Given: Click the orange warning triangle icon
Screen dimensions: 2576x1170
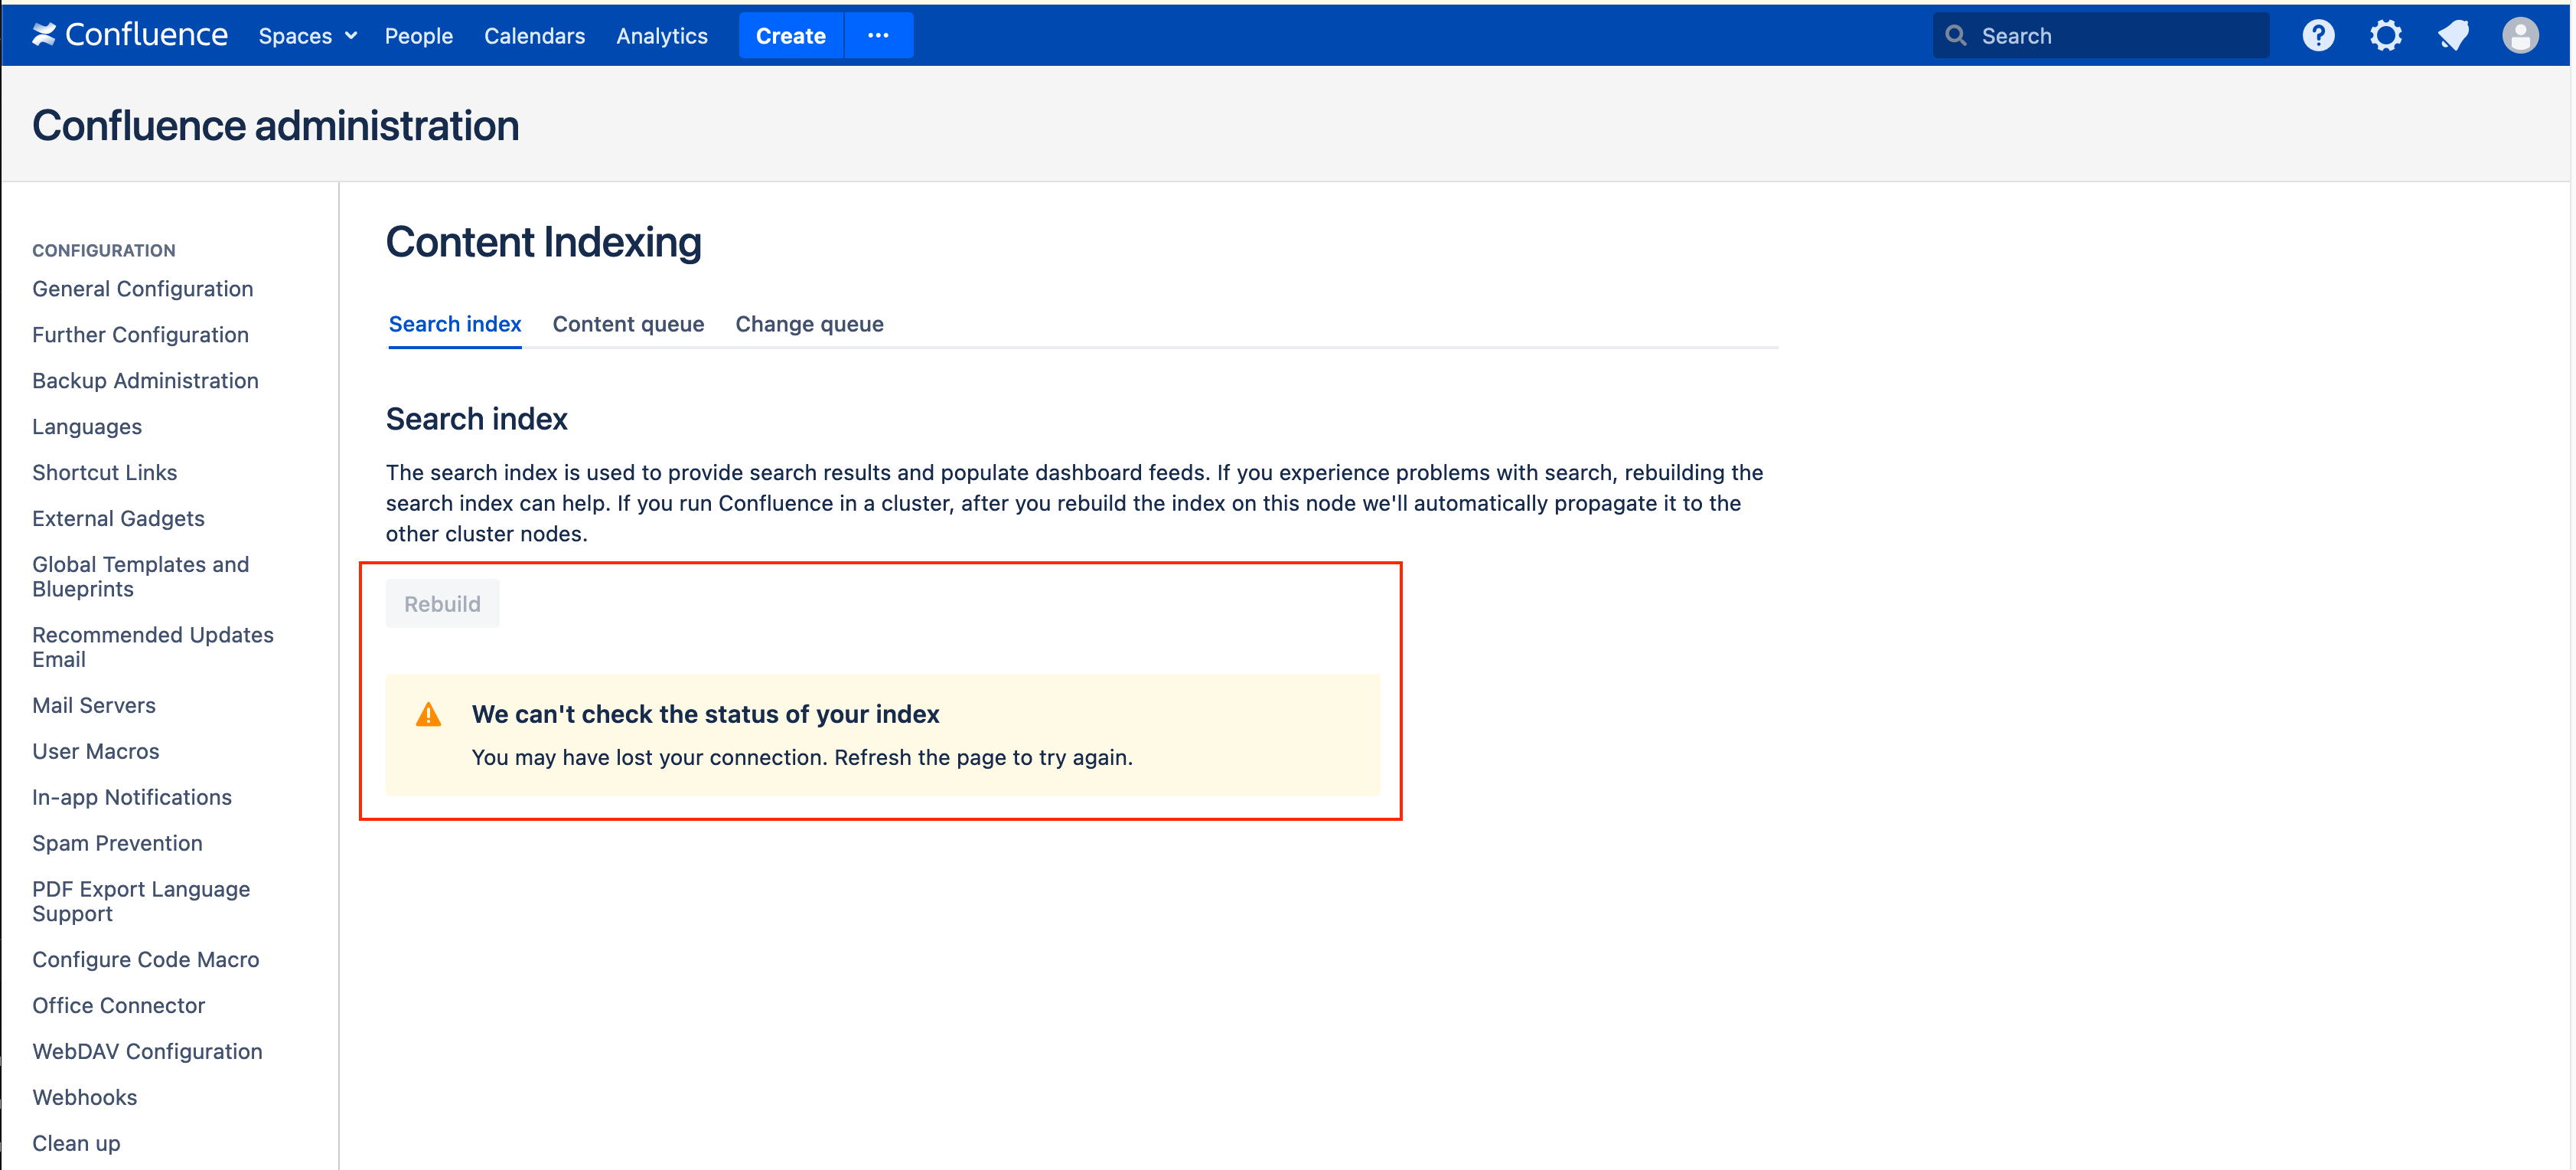Looking at the screenshot, I should point(428,714).
